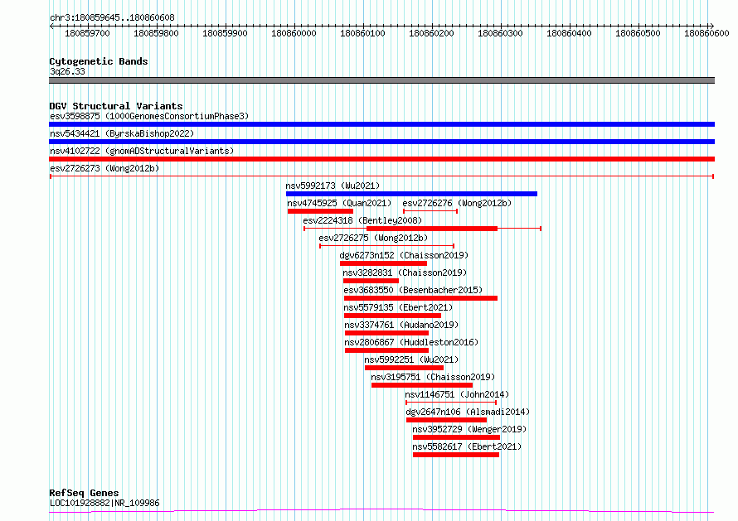Click the nsv5582617 Ebert2021 red bar
This screenshot has height=521, width=738.
pyautogui.click(x=455, y=455)
